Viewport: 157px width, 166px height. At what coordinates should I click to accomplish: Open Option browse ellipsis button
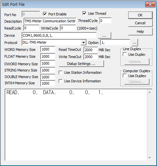135,42
